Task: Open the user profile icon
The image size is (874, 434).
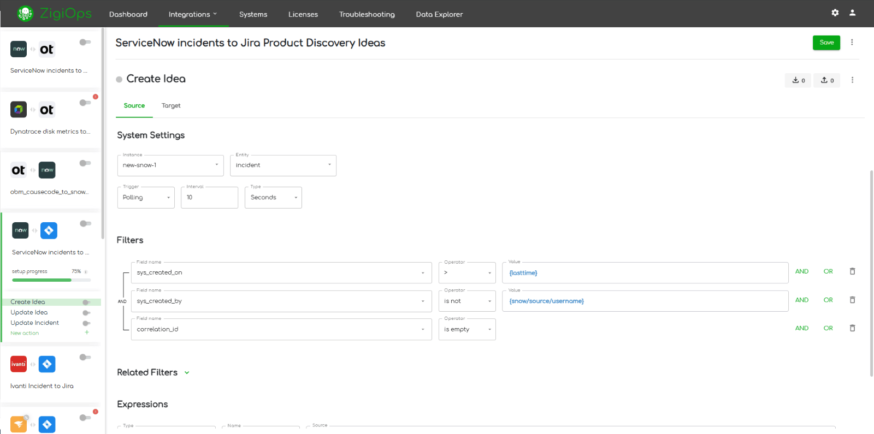Action: [852, 13]
